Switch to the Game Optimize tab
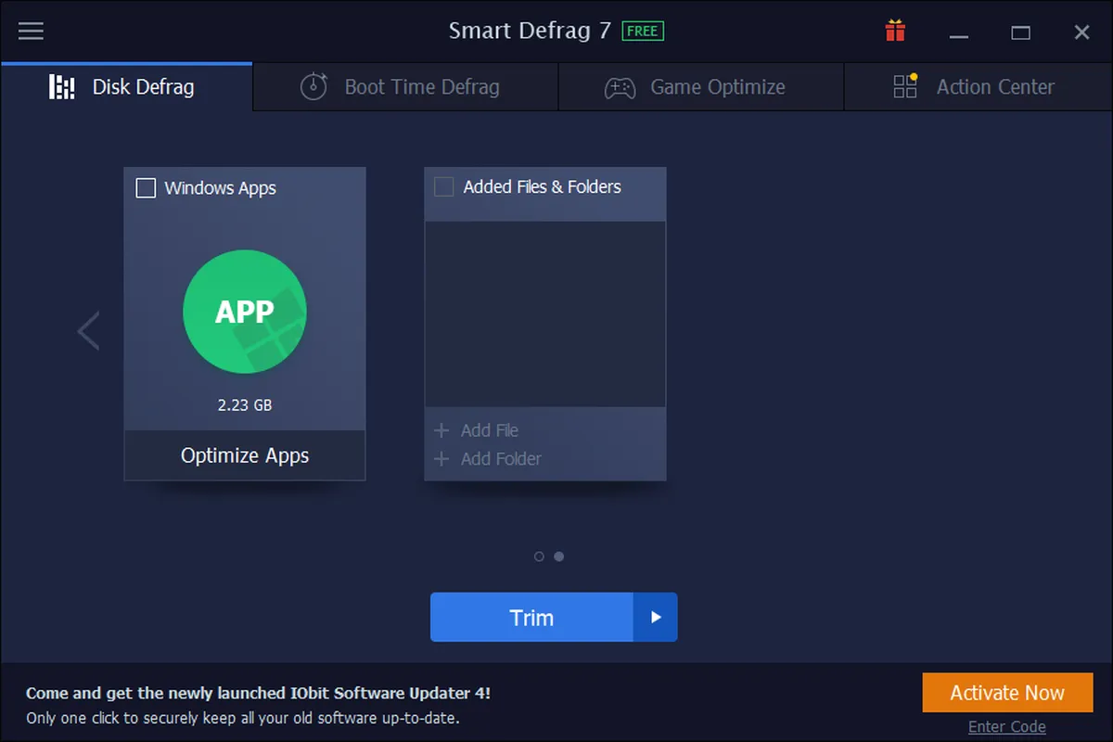Screen dimensions: 1113x742 tap(716, 87)
